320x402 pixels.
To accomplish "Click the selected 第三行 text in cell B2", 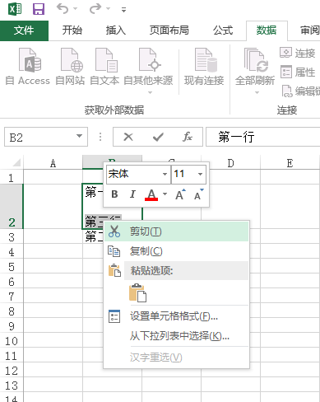I will click(95, 222).
